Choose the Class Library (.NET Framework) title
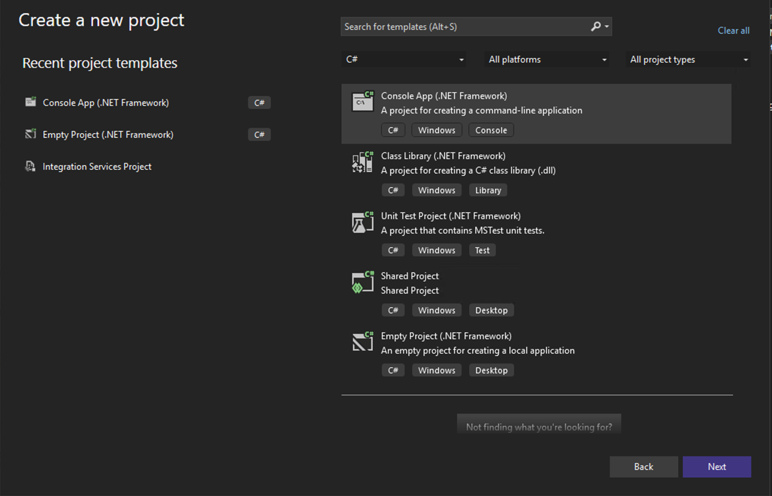Viewport: 772px width, 496px height. (x=443, y=156)
